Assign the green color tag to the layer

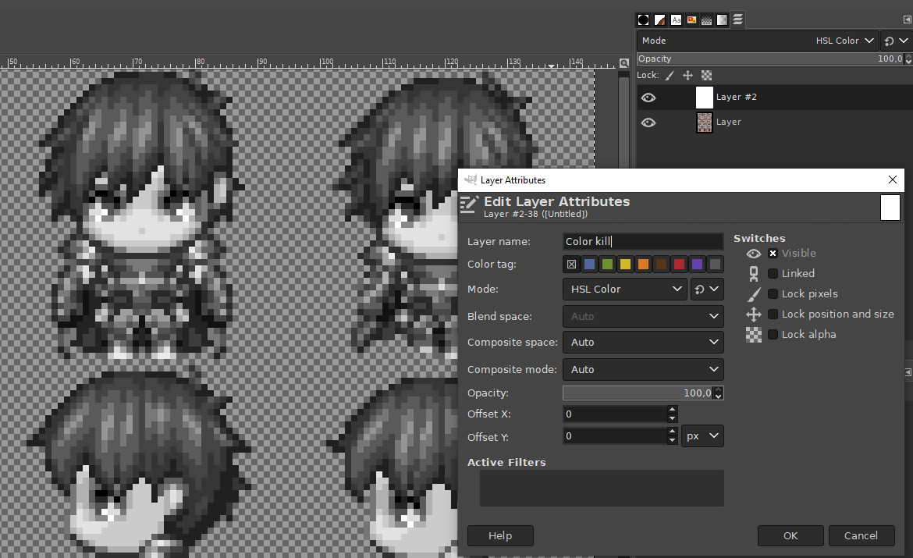[x=607, y=264]
